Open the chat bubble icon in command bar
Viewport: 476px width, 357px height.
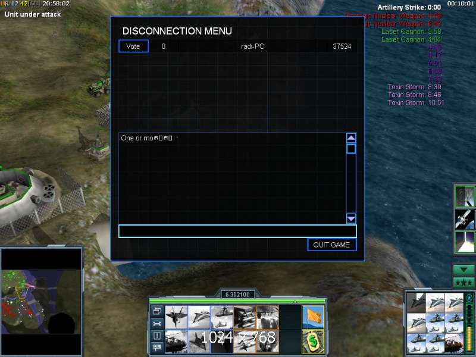click(x=157, y=347)
